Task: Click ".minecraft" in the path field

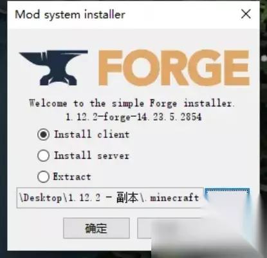Action: point(172,198)
